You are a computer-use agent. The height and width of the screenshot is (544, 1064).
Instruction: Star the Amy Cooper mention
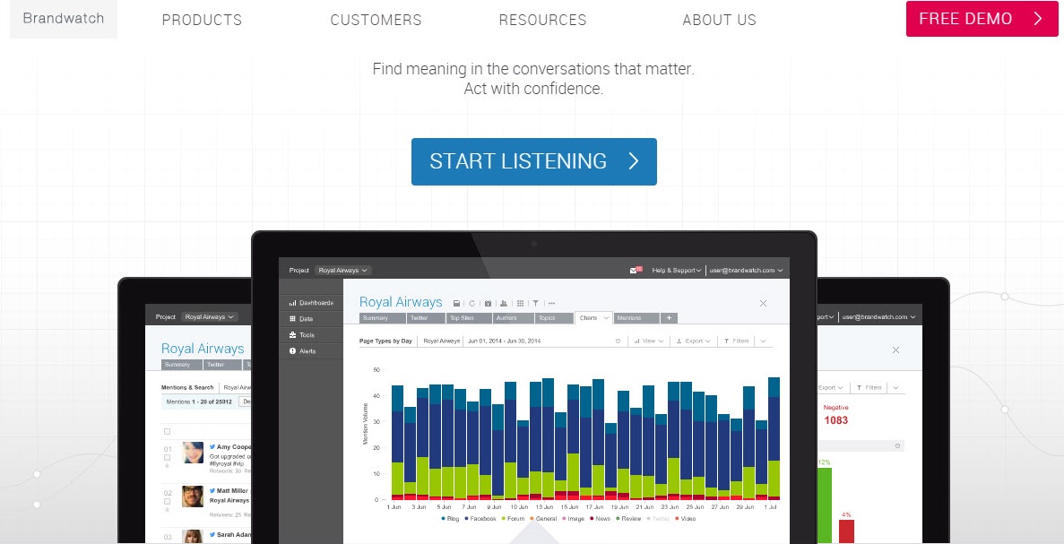(x=167, y=466)
